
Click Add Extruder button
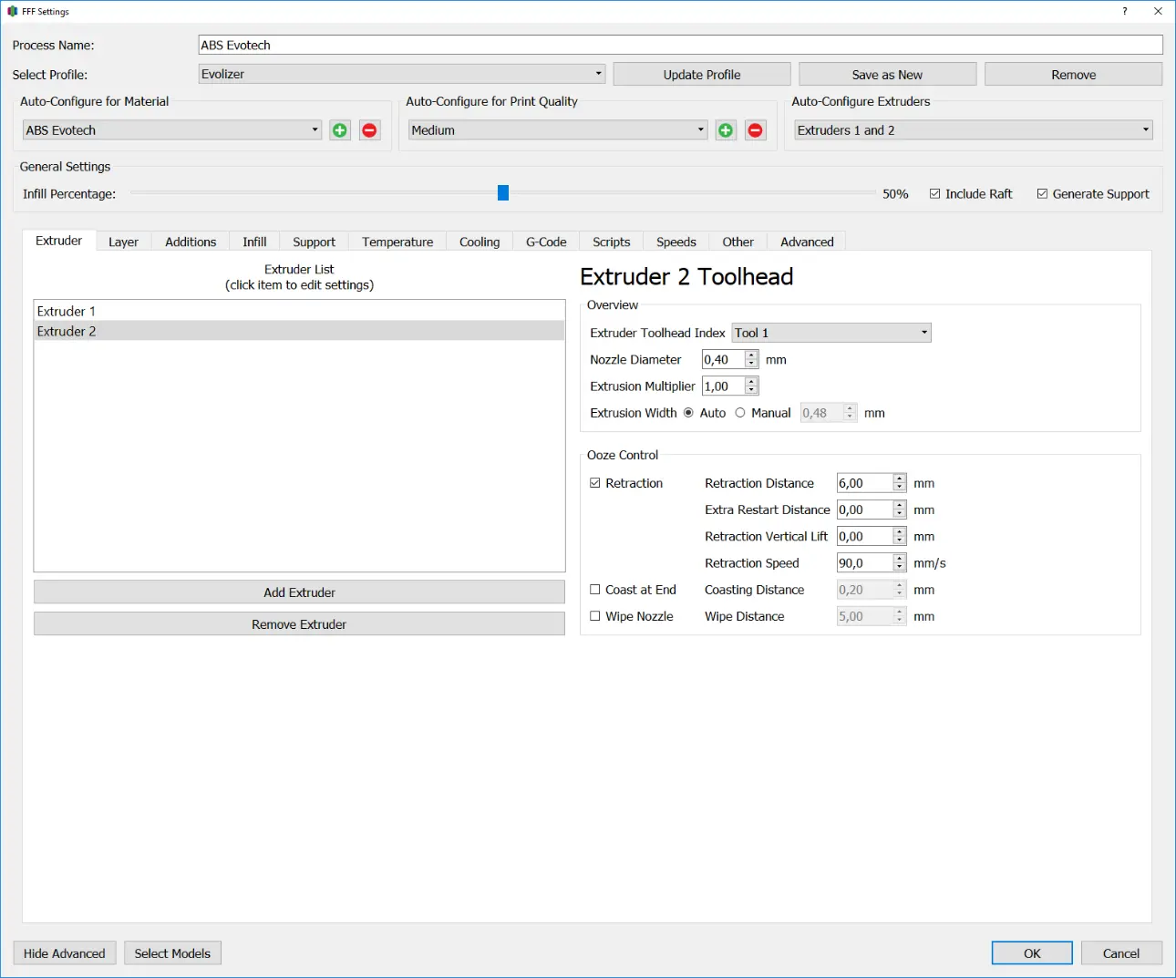(x=299, y=592)
